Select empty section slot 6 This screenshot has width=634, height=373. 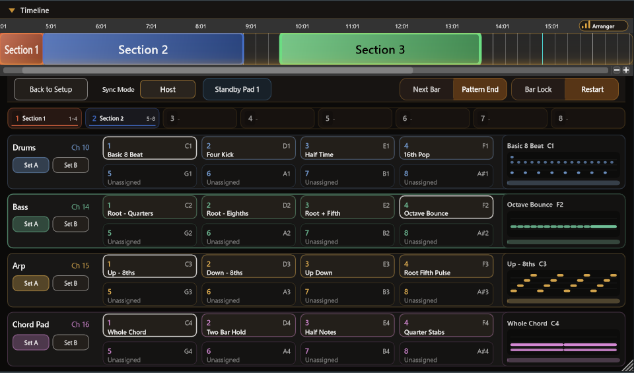(433, 118)
